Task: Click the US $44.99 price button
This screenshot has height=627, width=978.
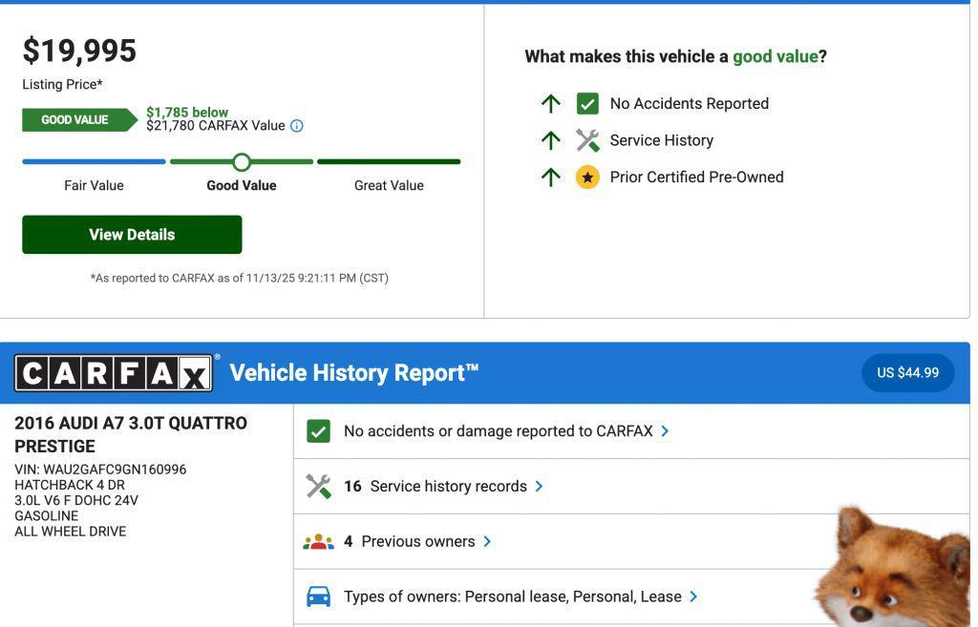Action: coord(907,373)
